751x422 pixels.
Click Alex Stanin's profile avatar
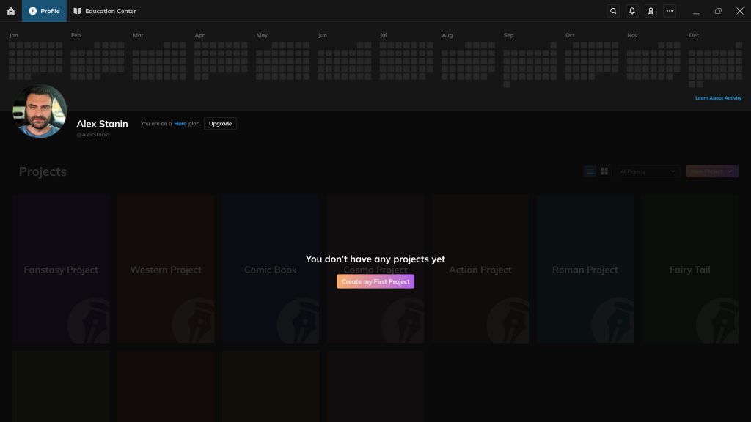[40, 111]
